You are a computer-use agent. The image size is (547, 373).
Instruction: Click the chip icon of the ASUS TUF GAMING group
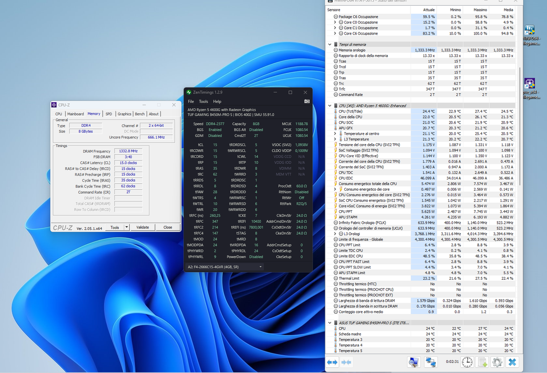pos(336,323)
